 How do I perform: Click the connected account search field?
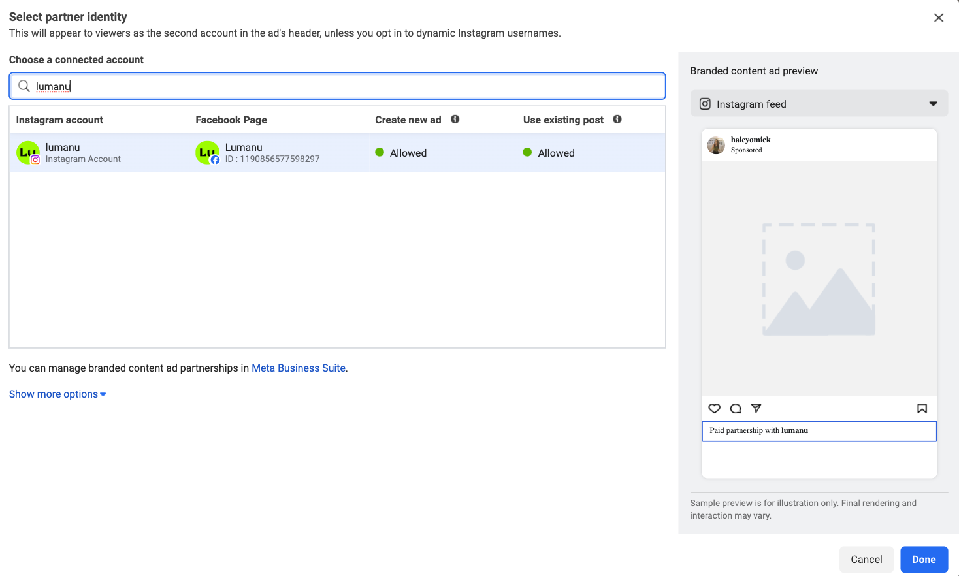click(346, 86)
